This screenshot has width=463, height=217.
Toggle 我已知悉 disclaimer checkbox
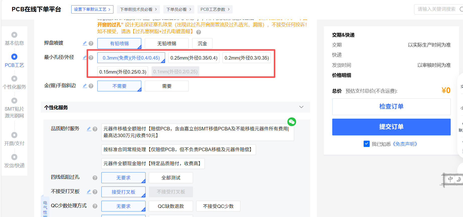click(366, 144)
